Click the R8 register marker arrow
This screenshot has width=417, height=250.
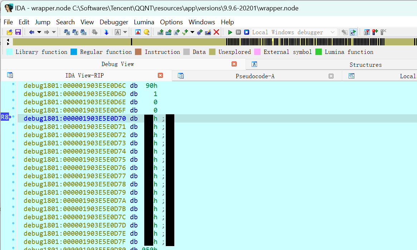point(6,117)
